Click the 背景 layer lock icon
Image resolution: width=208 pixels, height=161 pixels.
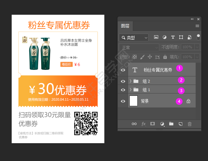[x=188, y=101]
